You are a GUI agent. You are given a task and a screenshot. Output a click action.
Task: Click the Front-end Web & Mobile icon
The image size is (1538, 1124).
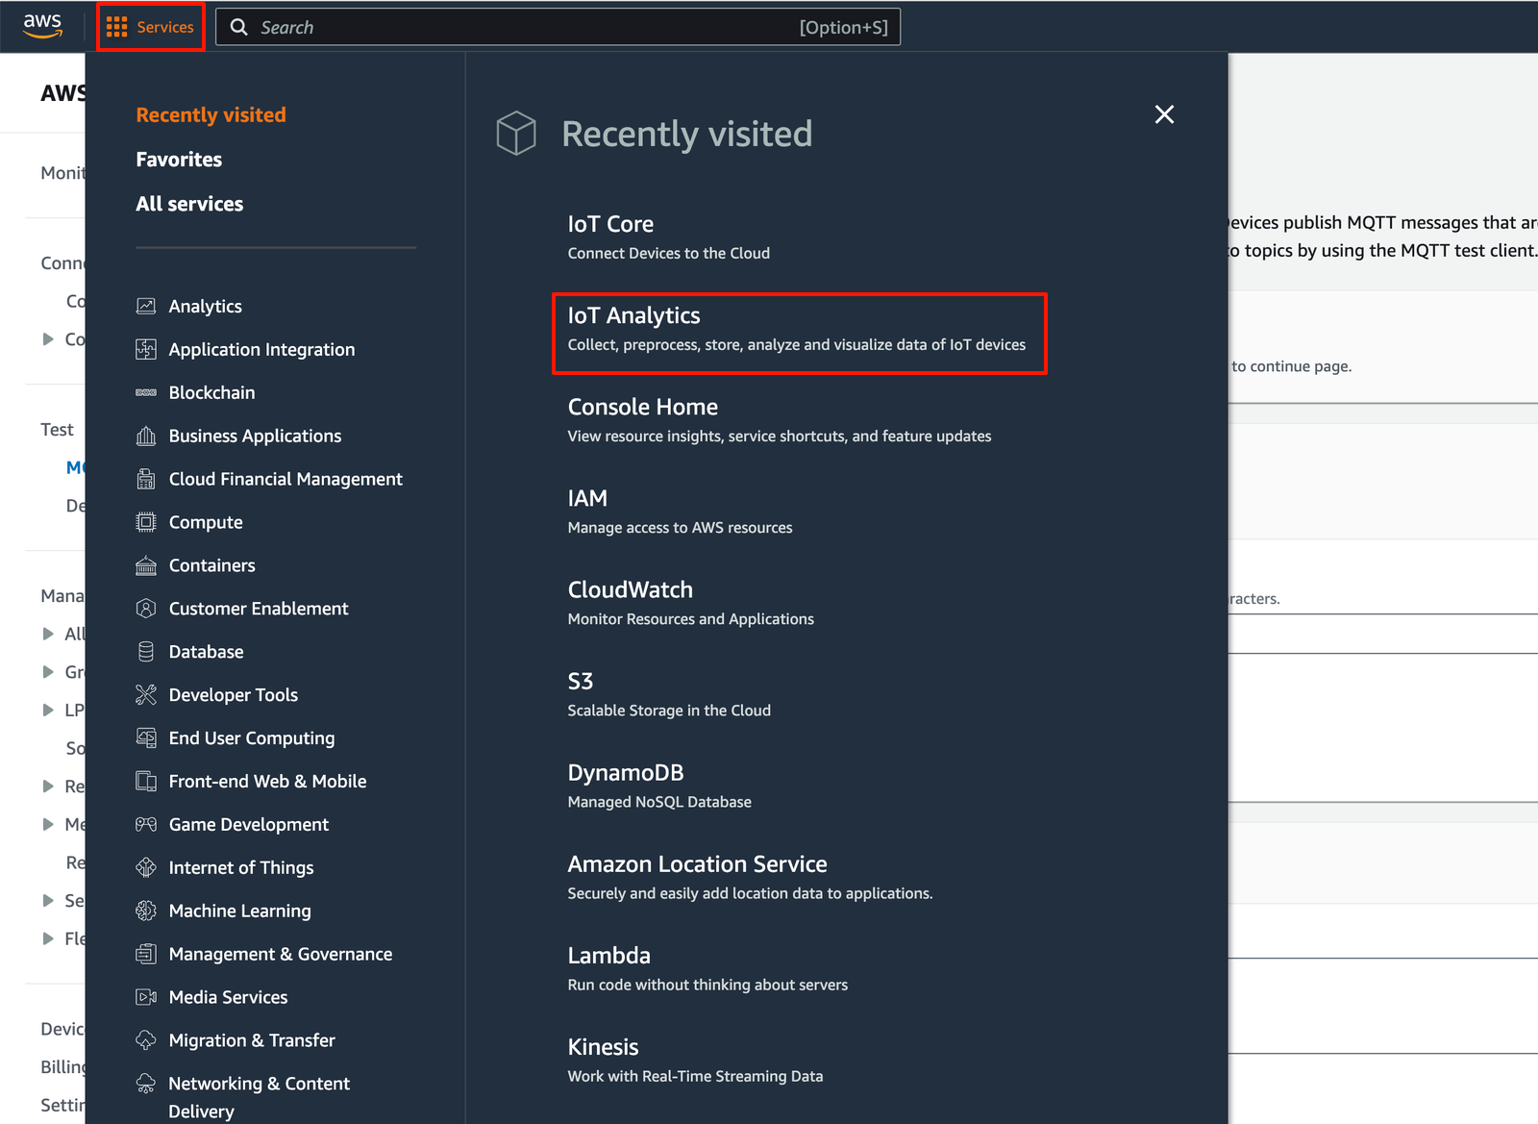tap(146, 781)
